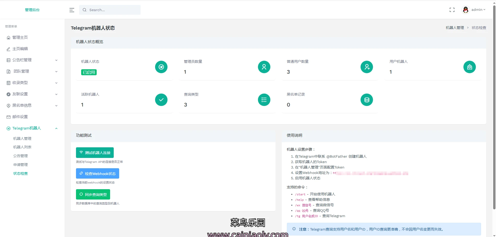This screenshot has height=237, width=496.
Task: Click the blurred Webhook address
Action: click(x=370, y=173)
